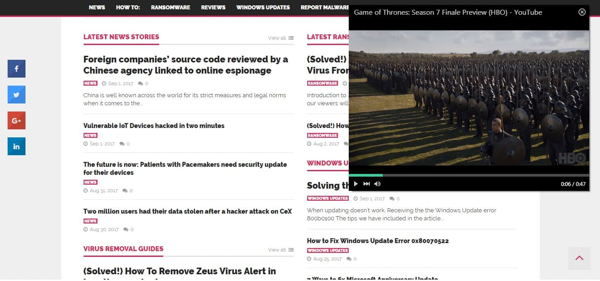
Task: Open the REVIEWS menu item
Action: (x=213, y=7)
